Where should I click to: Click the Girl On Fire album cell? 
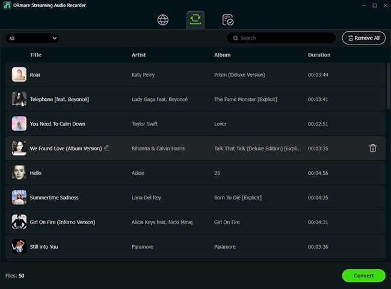(x=227, y=222)
